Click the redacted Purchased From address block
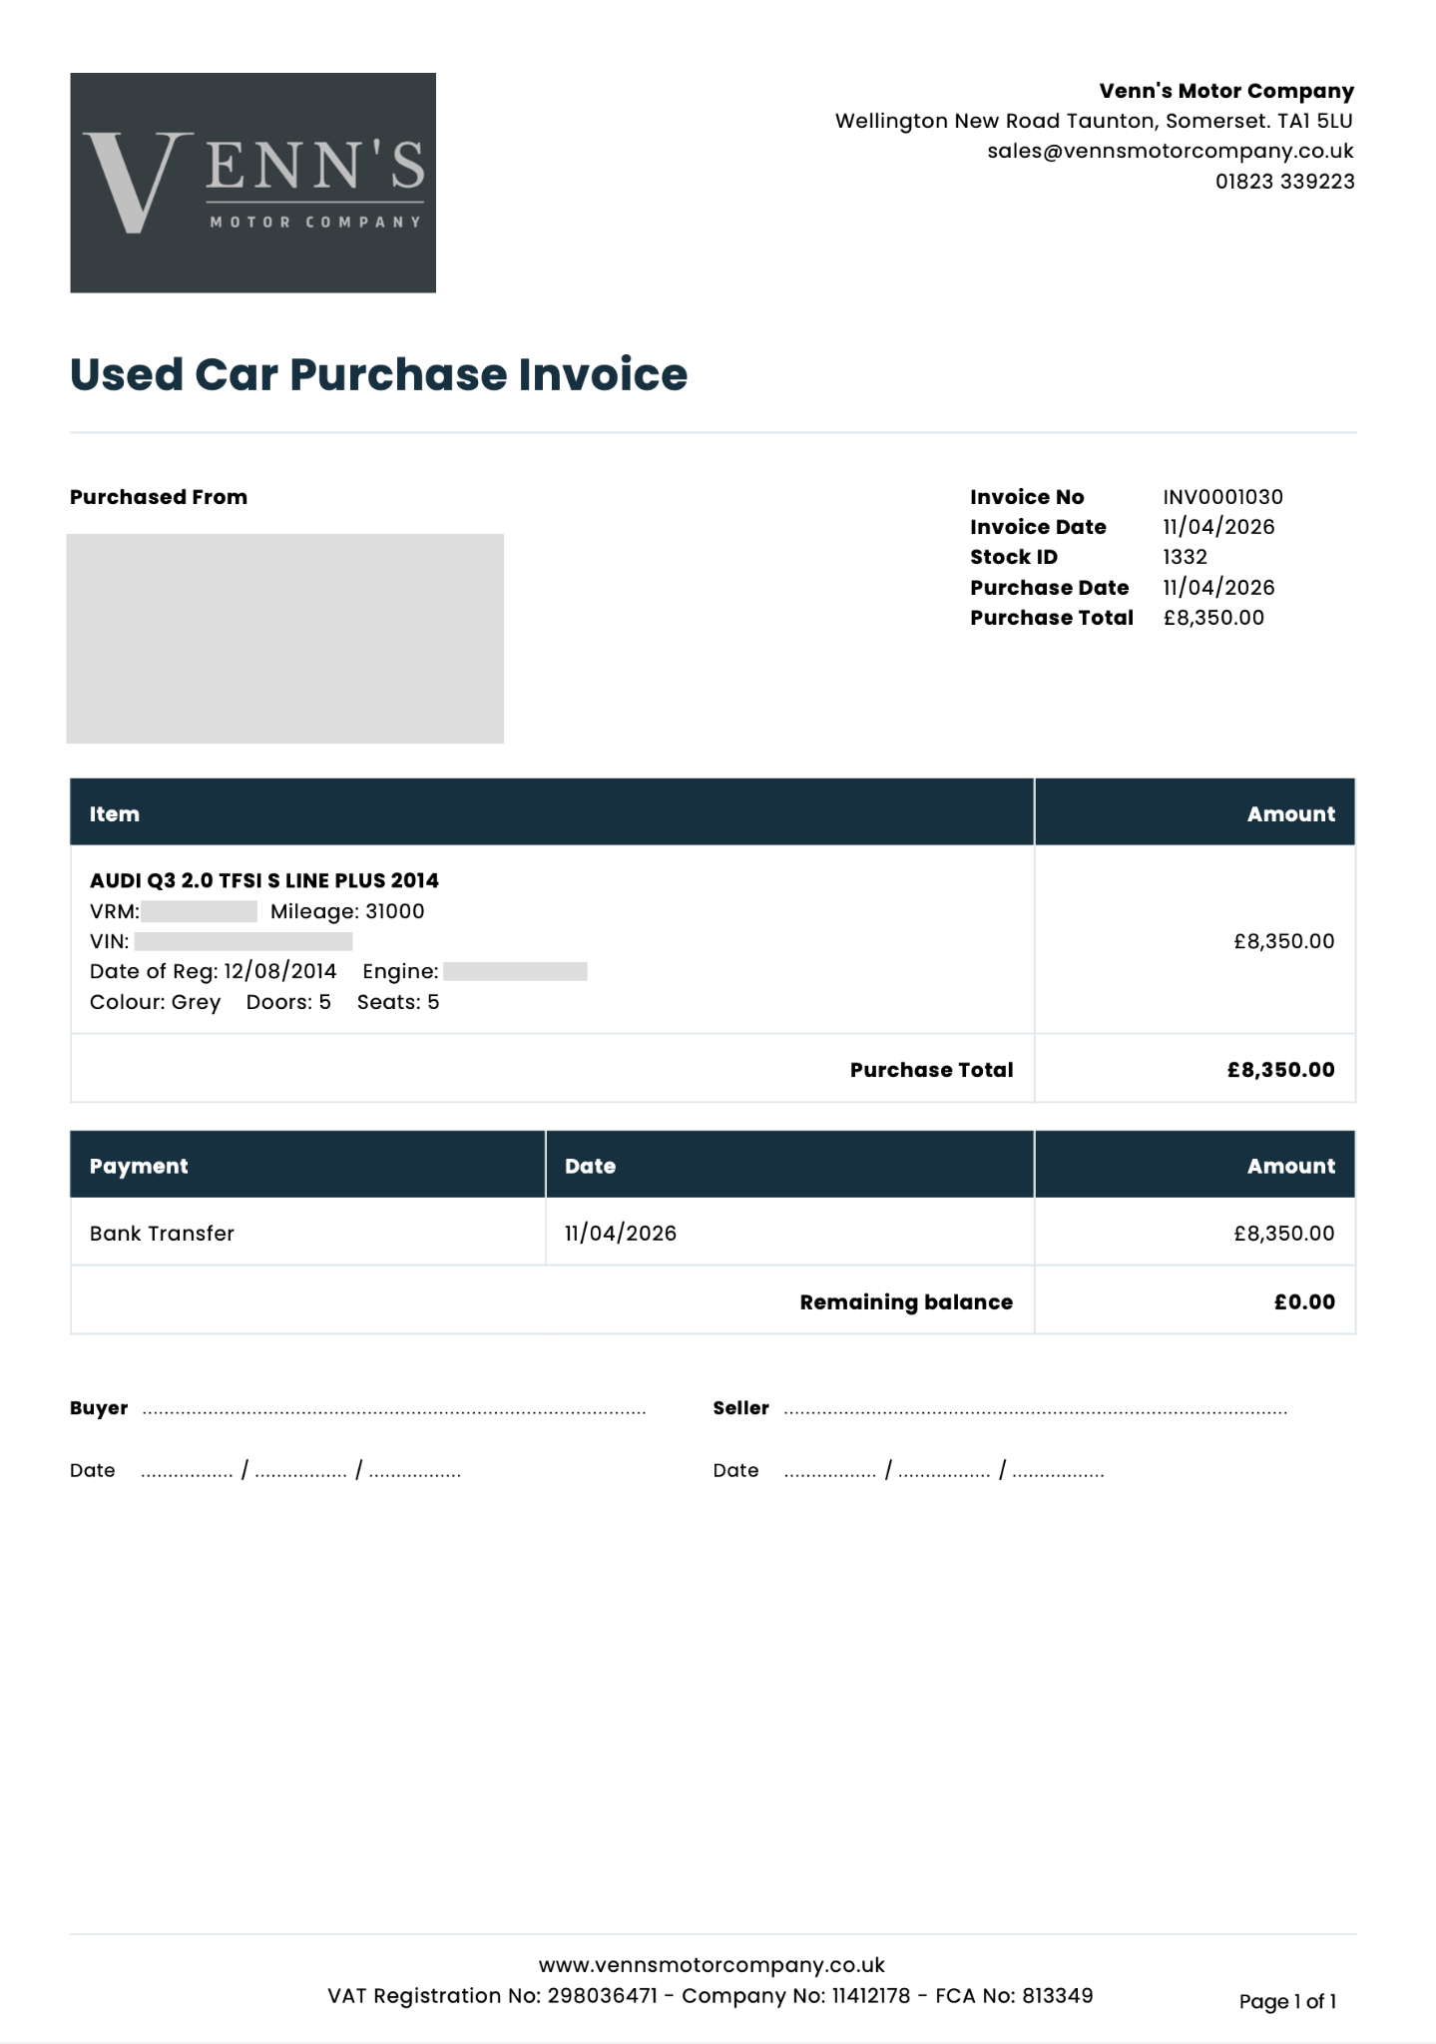Screen dimensions: 1436x2044 pyautogui.click(x=285, y=639)
